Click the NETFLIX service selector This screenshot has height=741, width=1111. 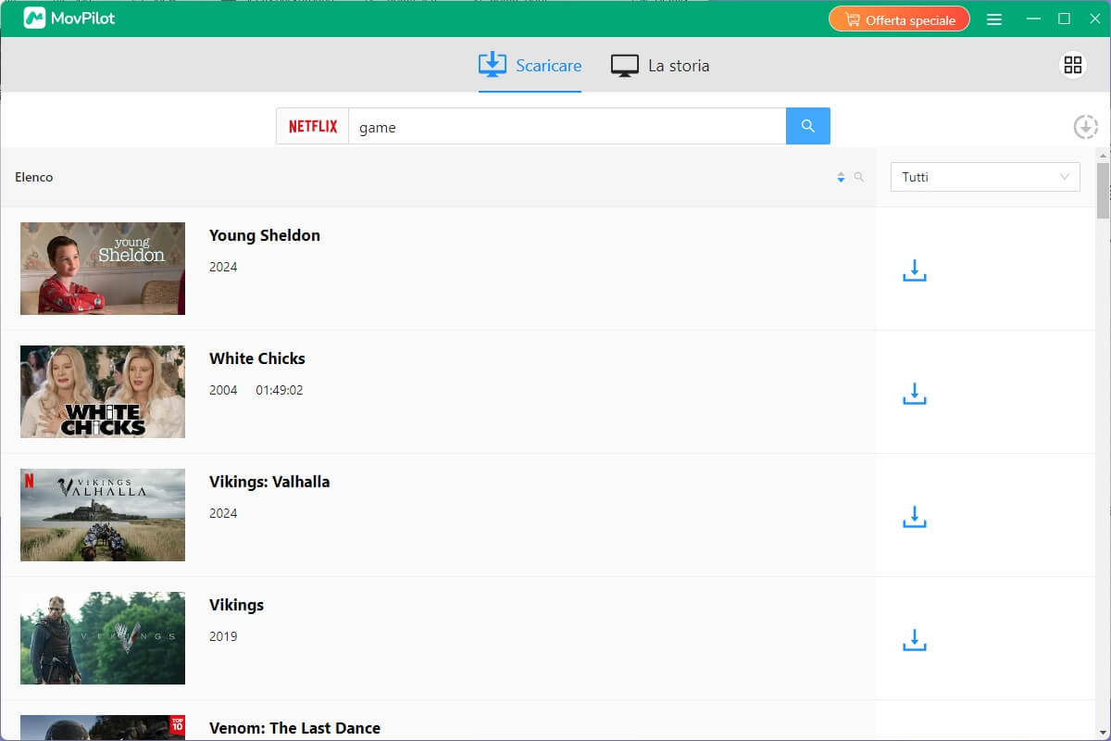(x=313, y=126)
